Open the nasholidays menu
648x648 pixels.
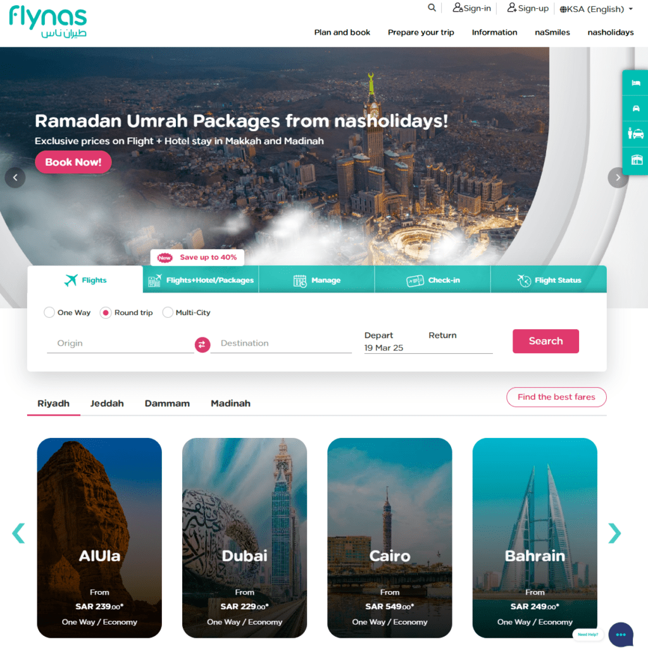click(611, 32)
